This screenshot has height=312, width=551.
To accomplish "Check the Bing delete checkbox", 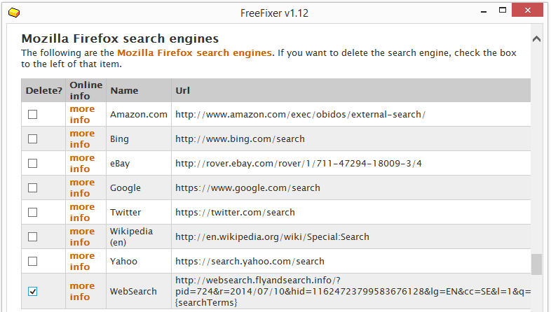I will click(33, 139).
